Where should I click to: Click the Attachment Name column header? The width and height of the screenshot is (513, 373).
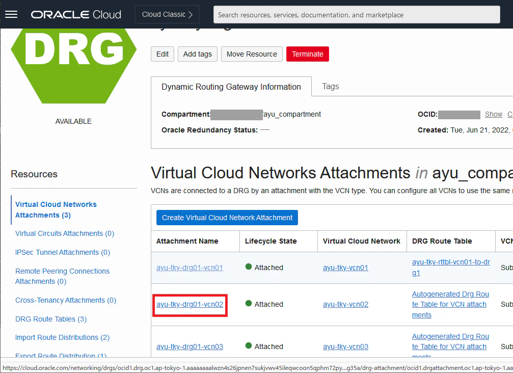(187, 241)
